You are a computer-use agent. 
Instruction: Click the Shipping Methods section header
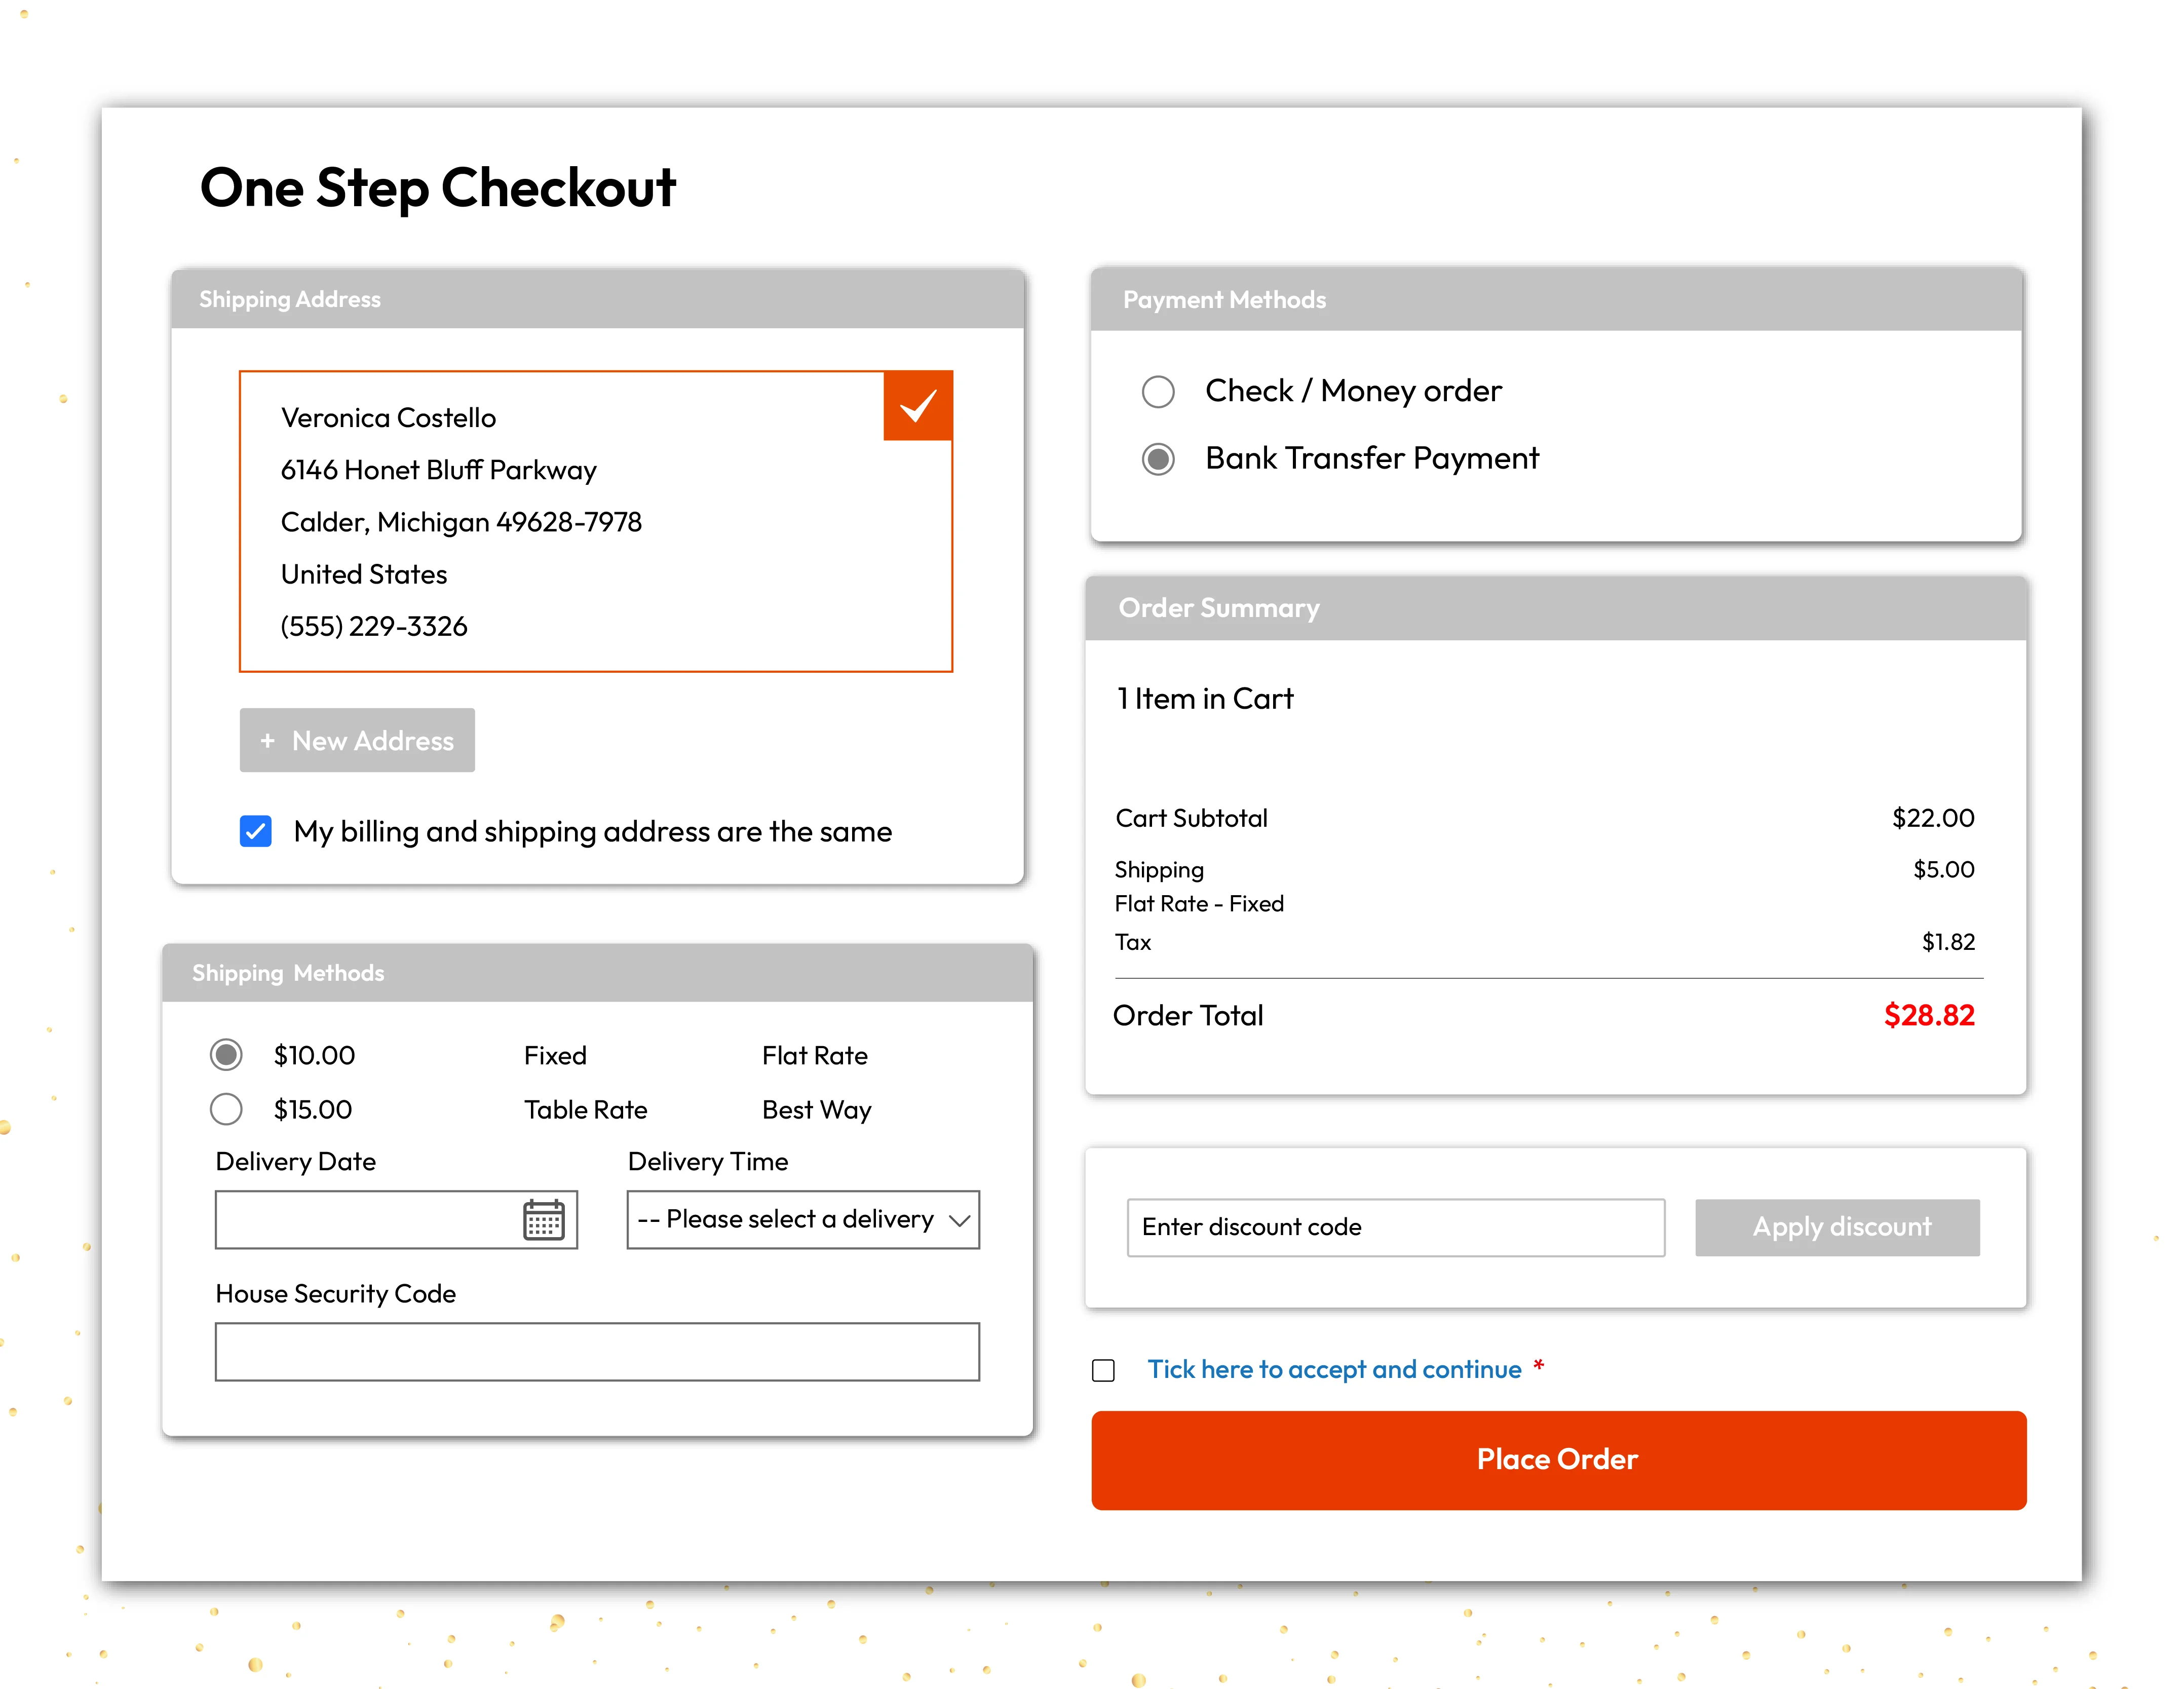(x=288, y=972)
